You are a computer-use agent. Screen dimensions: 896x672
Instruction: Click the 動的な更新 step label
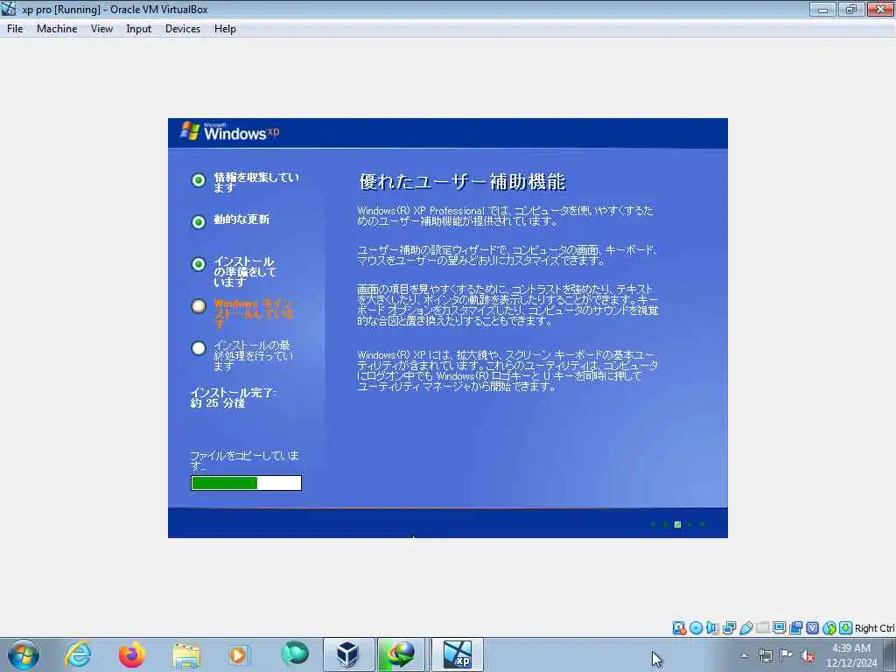pyautogui.click(x=241, y=220)
